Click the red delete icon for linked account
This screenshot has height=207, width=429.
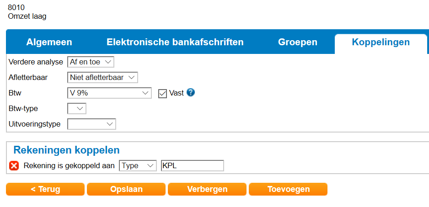(14, 166)
